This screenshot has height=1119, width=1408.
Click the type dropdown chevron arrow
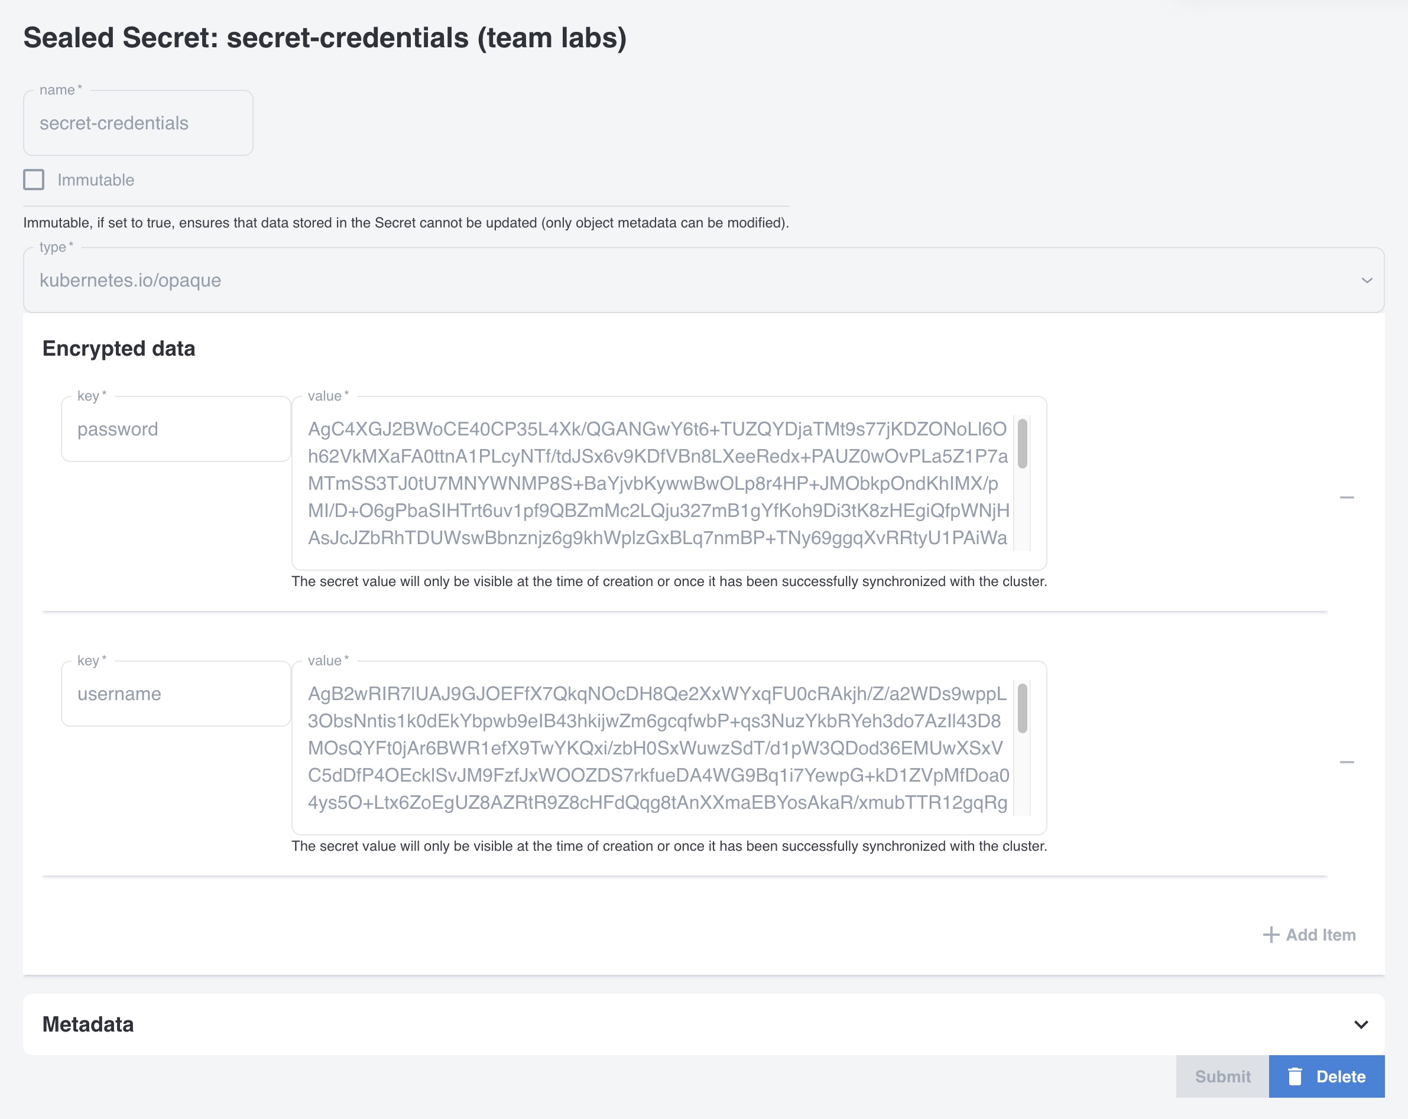click(1366, 280)
